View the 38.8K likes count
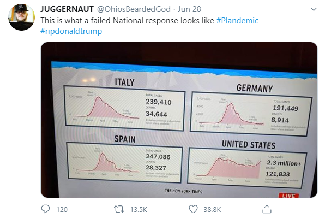Screen dimensions: 325x224 (212, 209)
